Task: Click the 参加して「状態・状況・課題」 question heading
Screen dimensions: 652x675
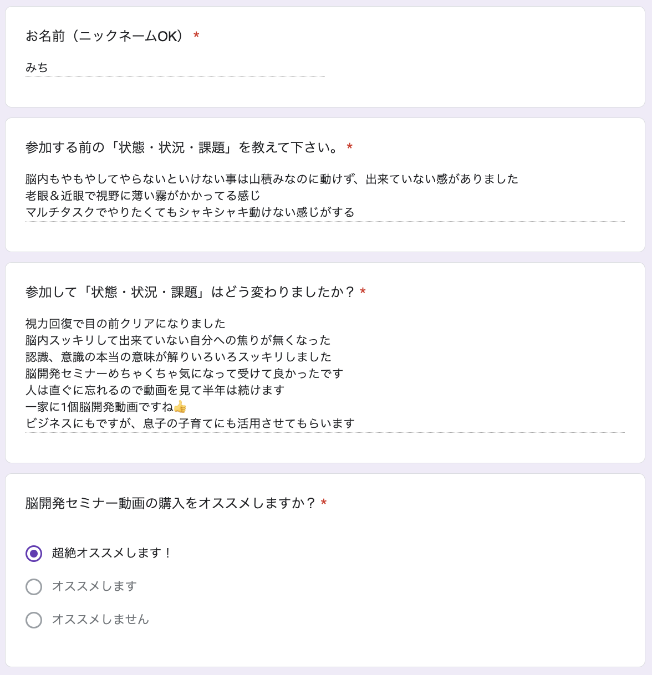Action: 190,292
